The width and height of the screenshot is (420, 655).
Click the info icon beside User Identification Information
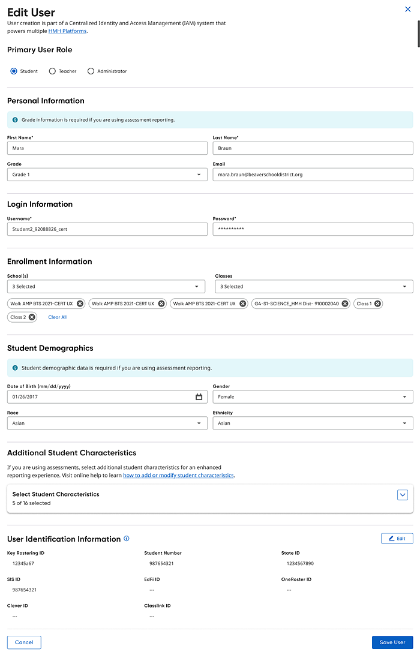[126, 538]
